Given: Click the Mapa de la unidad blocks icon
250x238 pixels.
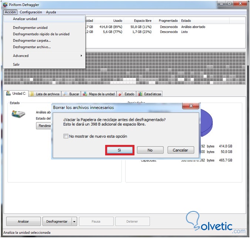Looking at the screenshot, I should 85,94.
